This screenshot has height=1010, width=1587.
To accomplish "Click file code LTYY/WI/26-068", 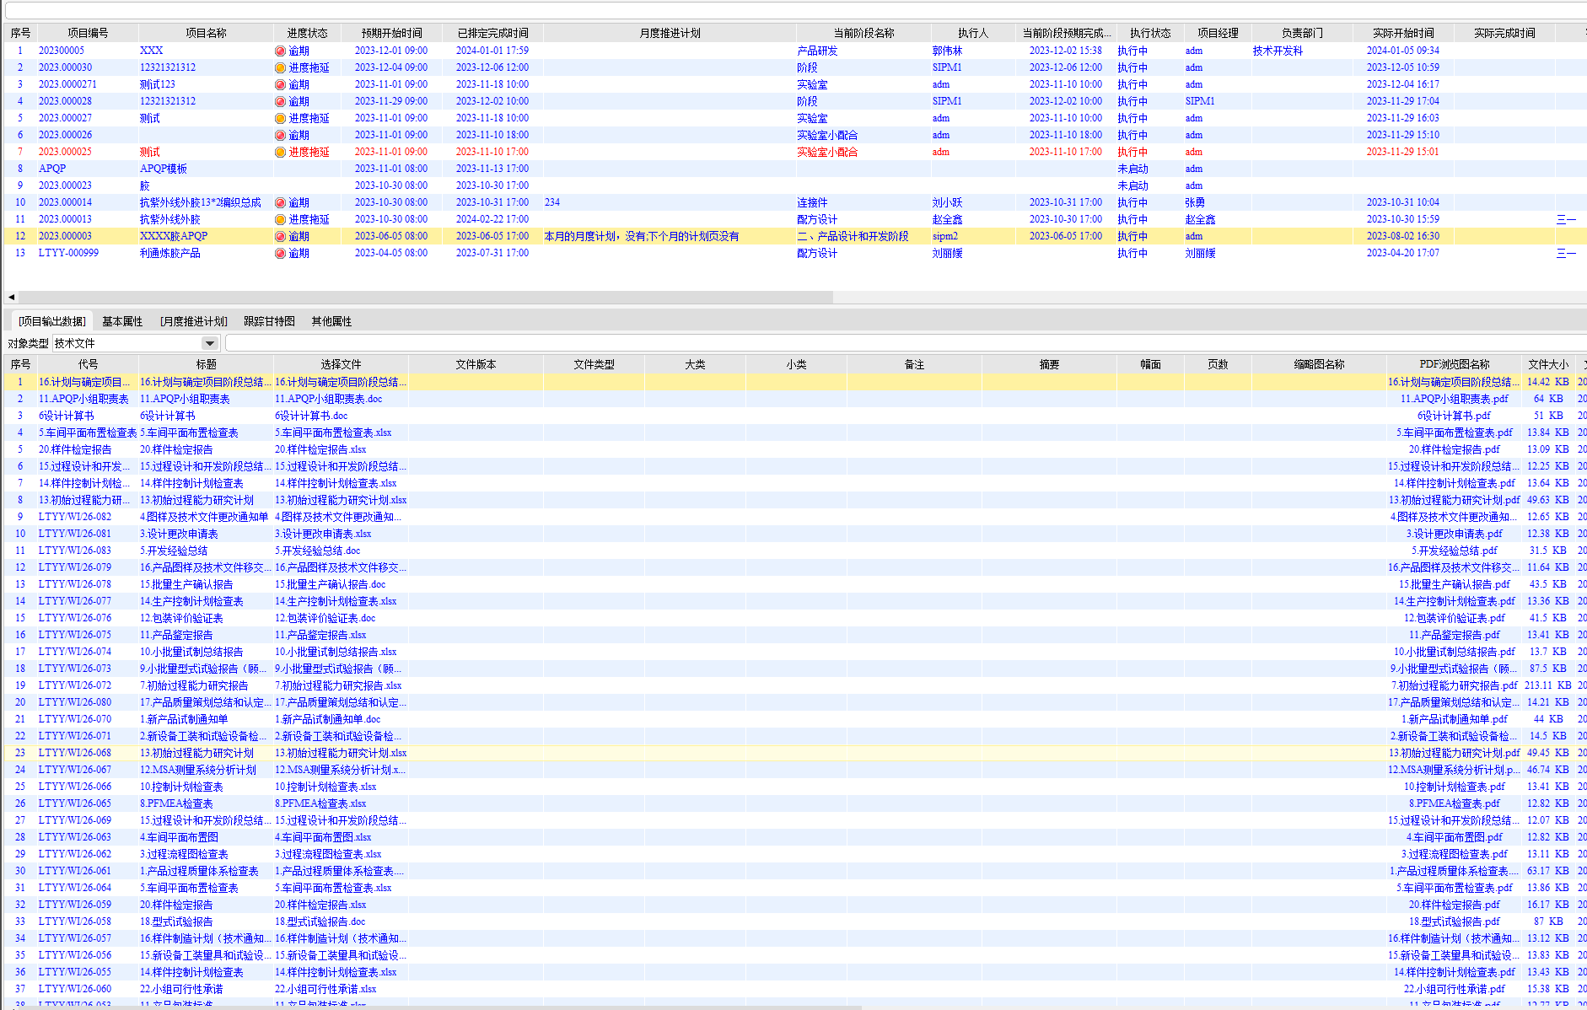I will click(x=75, y=753).
